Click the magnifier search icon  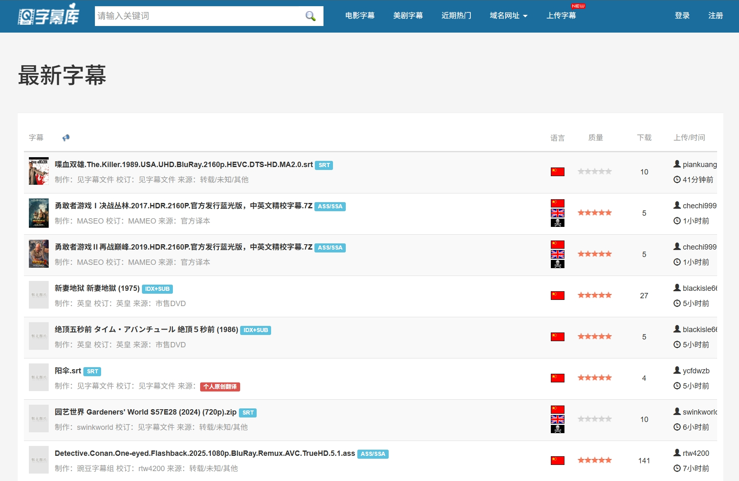tap(310, 16)
